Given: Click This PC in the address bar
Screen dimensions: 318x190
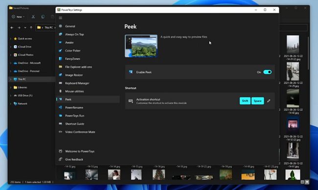Looking at the screenshot, I should pos(48,27).
